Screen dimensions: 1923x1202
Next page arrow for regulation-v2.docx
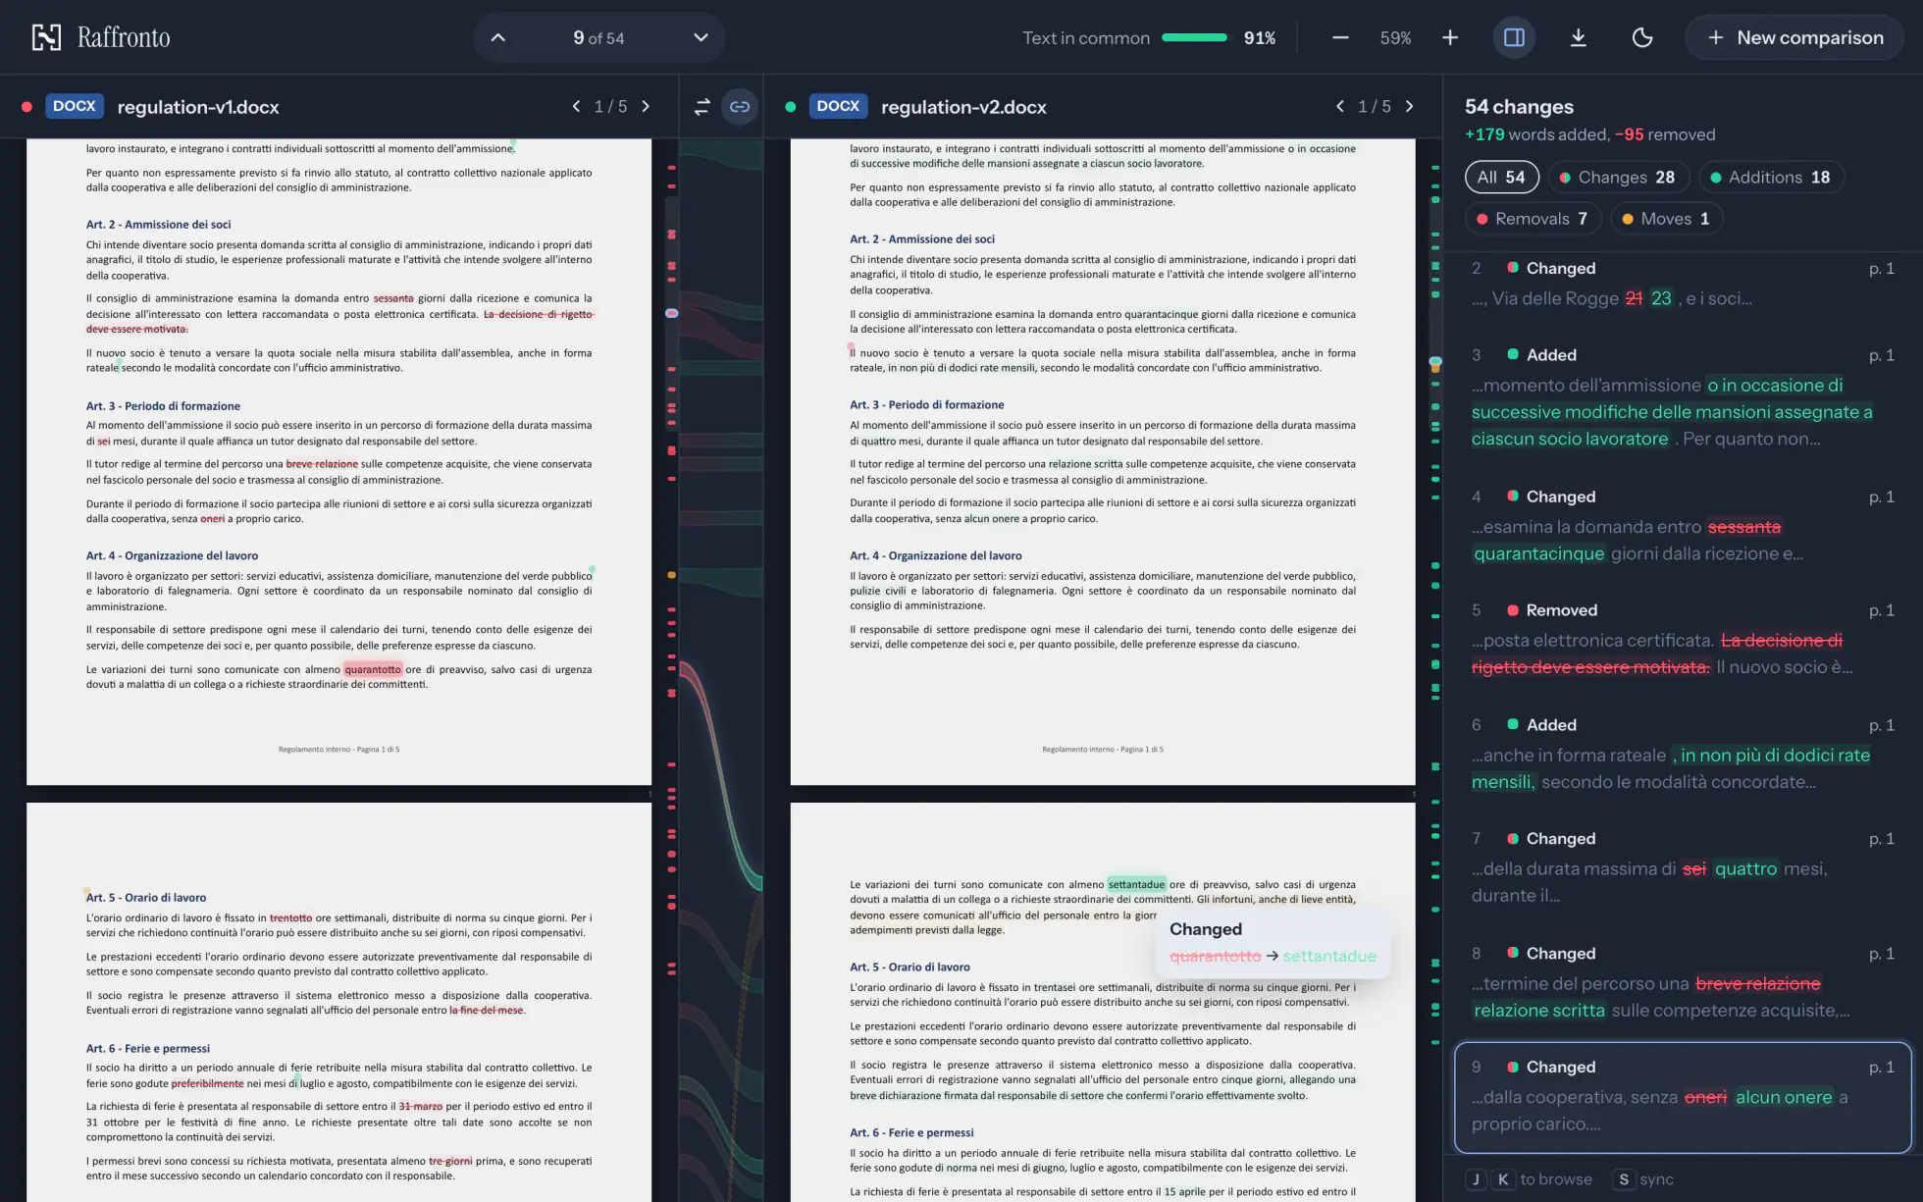(1410, 106)
